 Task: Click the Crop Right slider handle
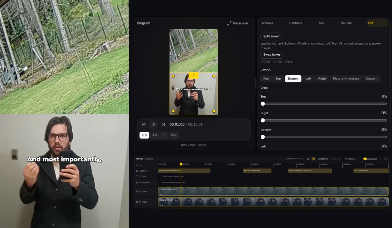(263, 120)
